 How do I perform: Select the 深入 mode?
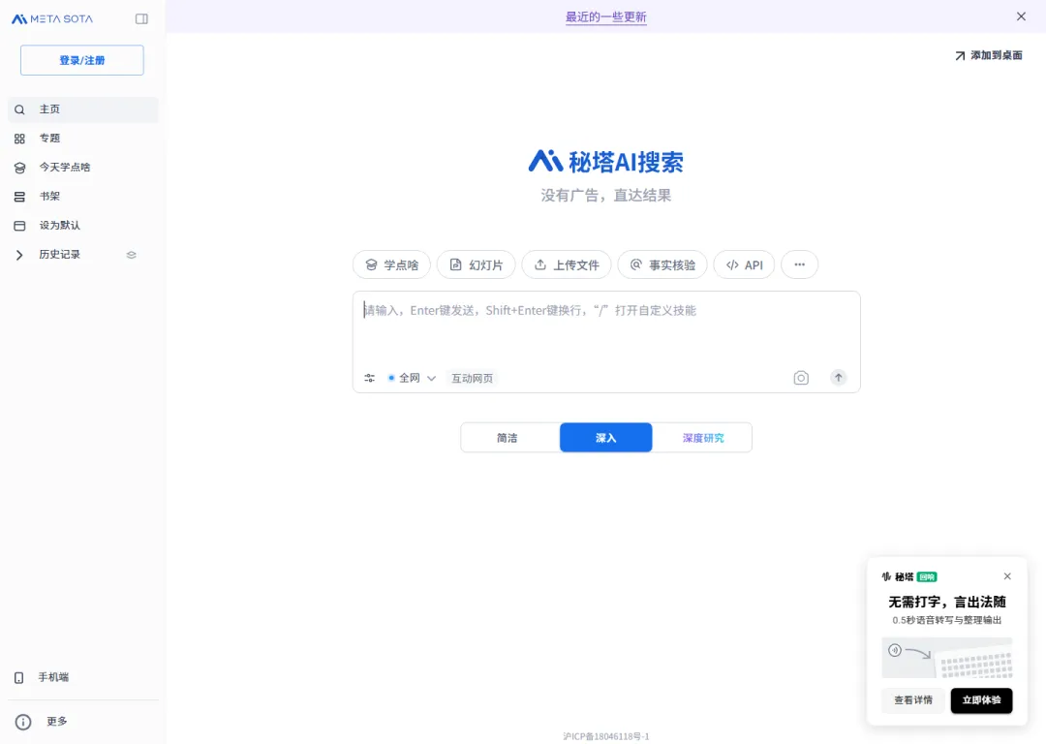[605, 438]
